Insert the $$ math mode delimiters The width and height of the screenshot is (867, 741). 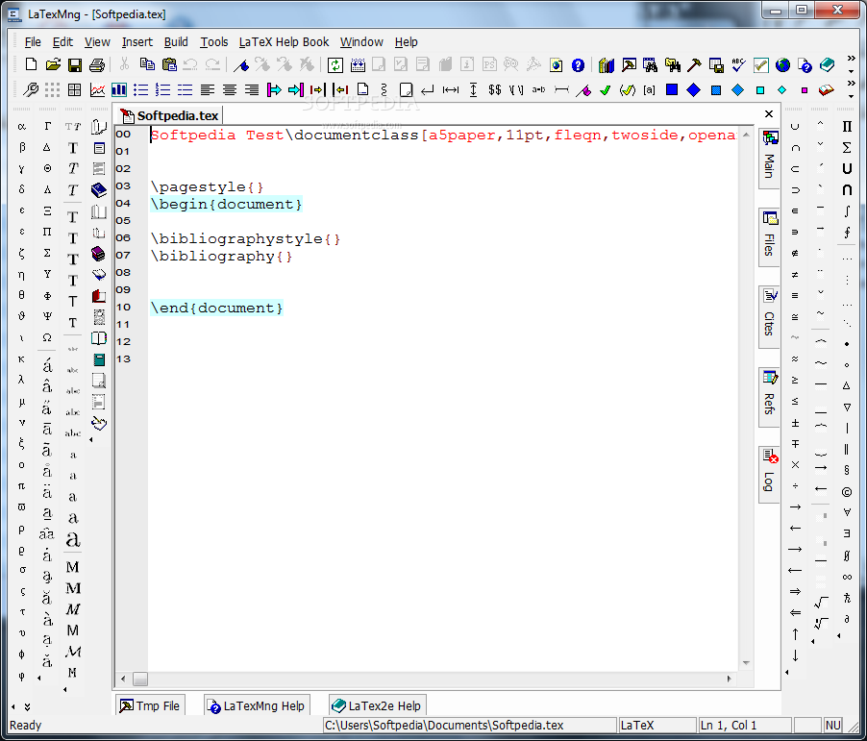coord(495,89)
